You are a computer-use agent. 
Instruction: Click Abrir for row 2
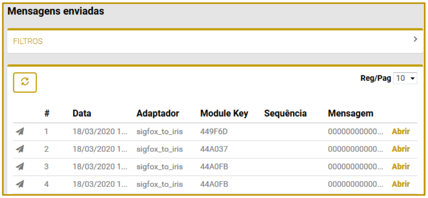400,149
